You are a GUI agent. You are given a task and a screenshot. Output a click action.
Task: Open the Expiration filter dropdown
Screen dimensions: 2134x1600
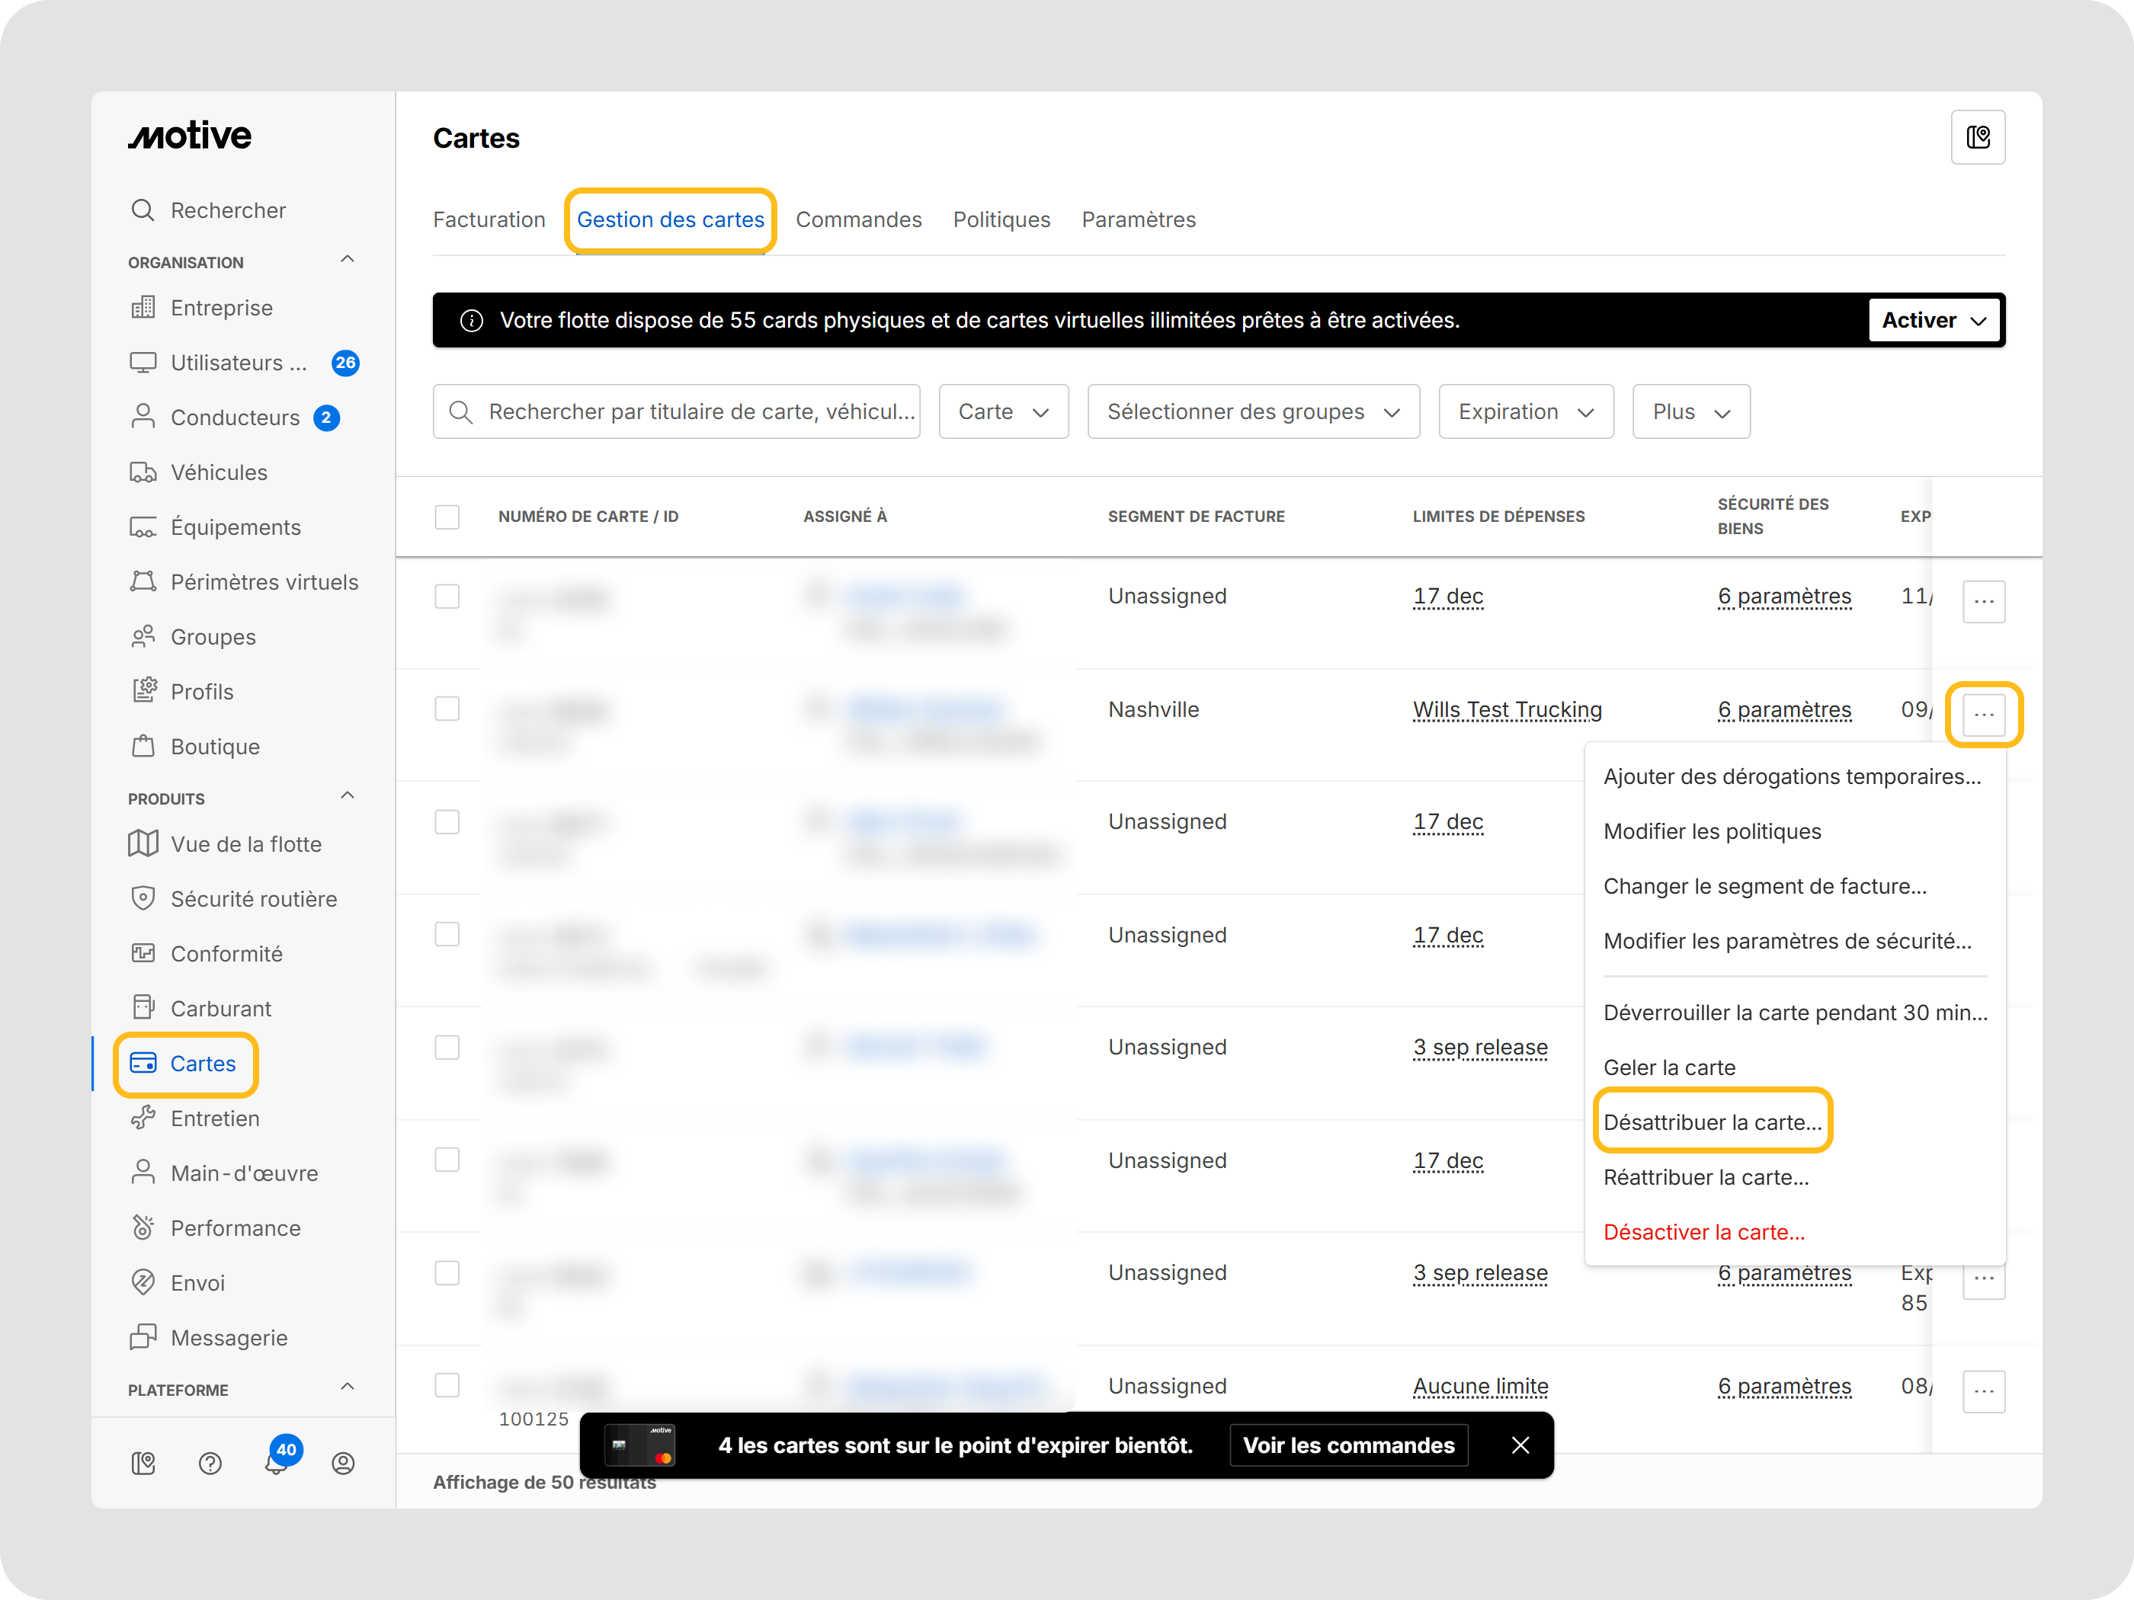click(1525, 412)
